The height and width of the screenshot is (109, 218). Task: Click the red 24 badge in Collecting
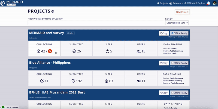(50, 51)
